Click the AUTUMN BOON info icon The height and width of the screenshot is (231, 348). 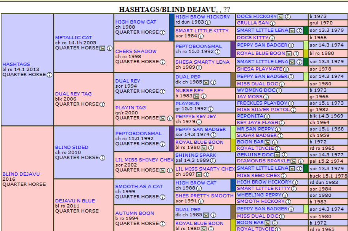162,224
